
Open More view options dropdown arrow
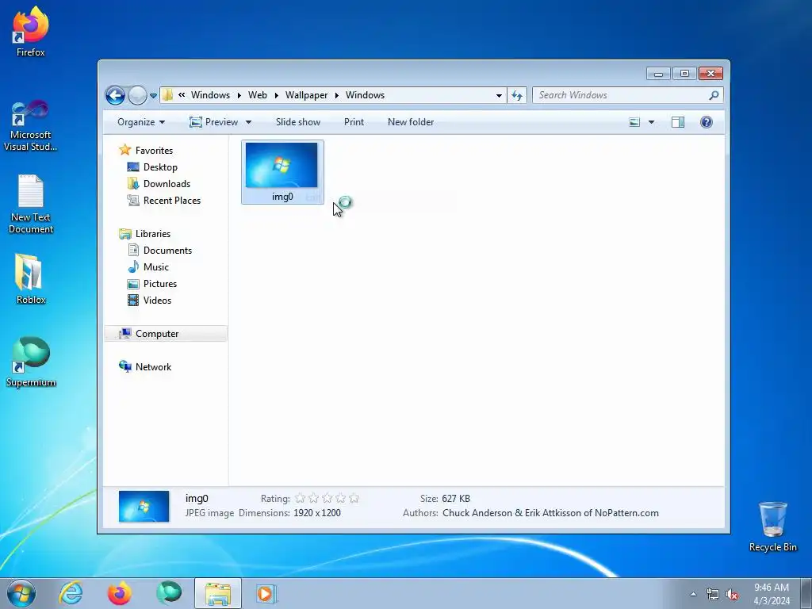(652, 122)
